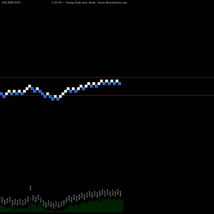This screenshot has height=214, width=214.
Task: Click the 'Closing Daily data' title text
Action: [x=77, y=3]
